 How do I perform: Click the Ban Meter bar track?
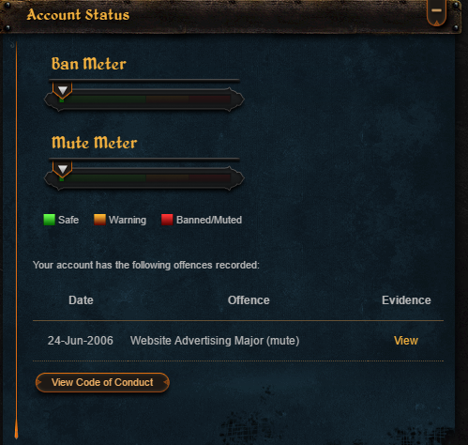[x=144, y=100]
